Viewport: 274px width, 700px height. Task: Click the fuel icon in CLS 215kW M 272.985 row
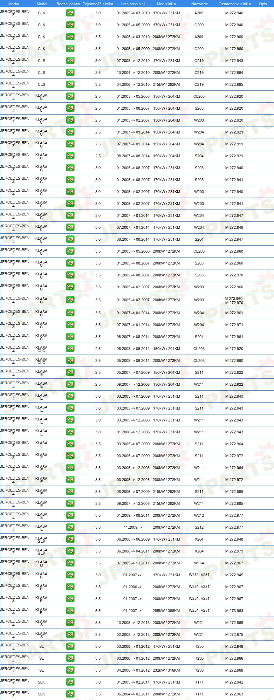point(70,84)
